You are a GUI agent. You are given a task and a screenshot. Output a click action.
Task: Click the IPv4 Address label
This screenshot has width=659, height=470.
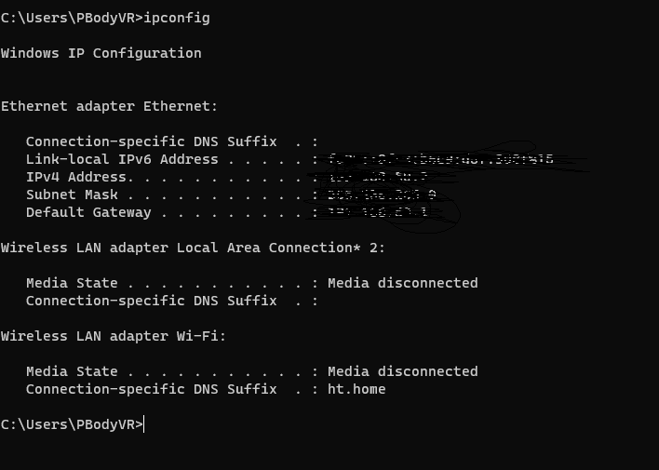pyautogui.click(x=76, y=177)
